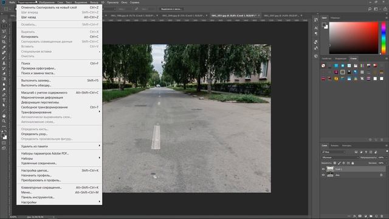Choose Определить узор menu entry
This screenshot has height=219, width=389.
[x=60, y=134]
